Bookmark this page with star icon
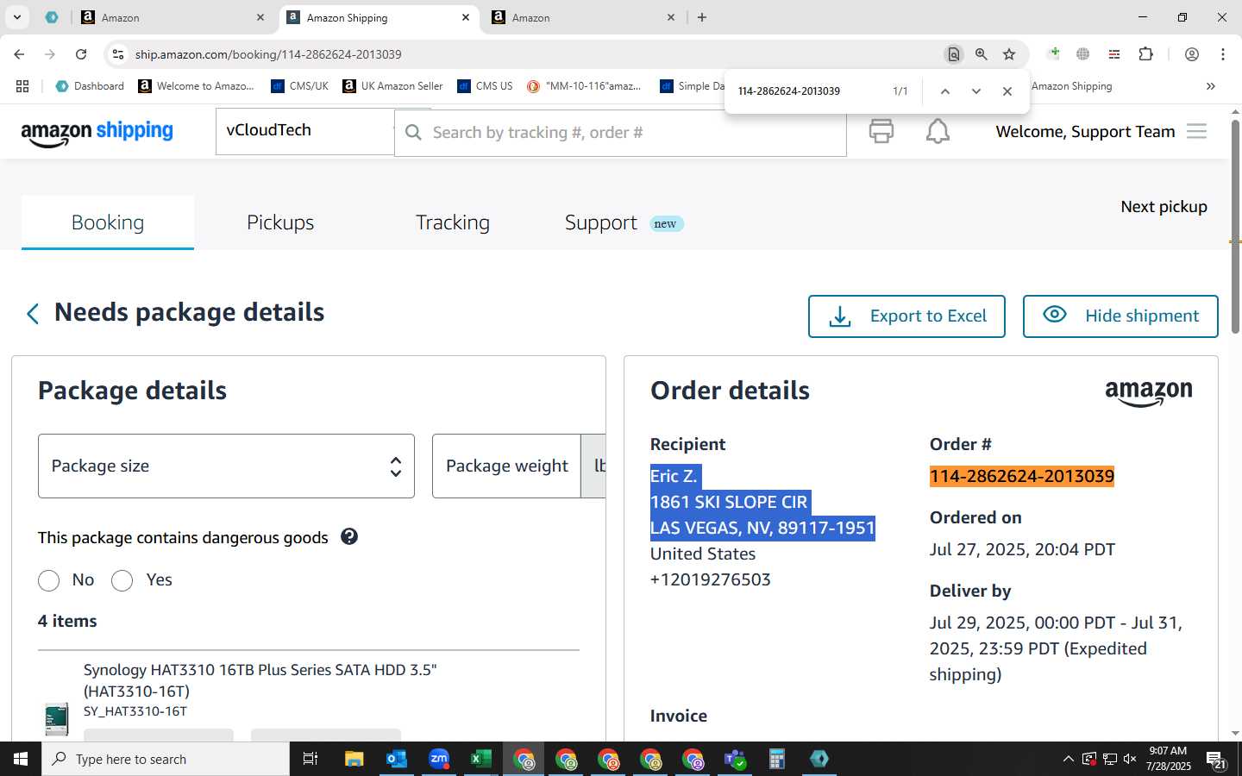The width and height of the screenshot is (1242, 776). [x=1009, y=54]
